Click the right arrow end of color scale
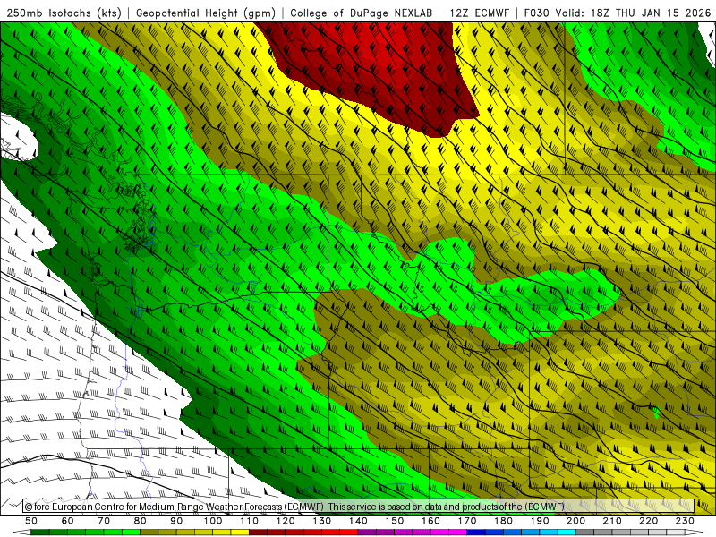 (x=695, y=532)
